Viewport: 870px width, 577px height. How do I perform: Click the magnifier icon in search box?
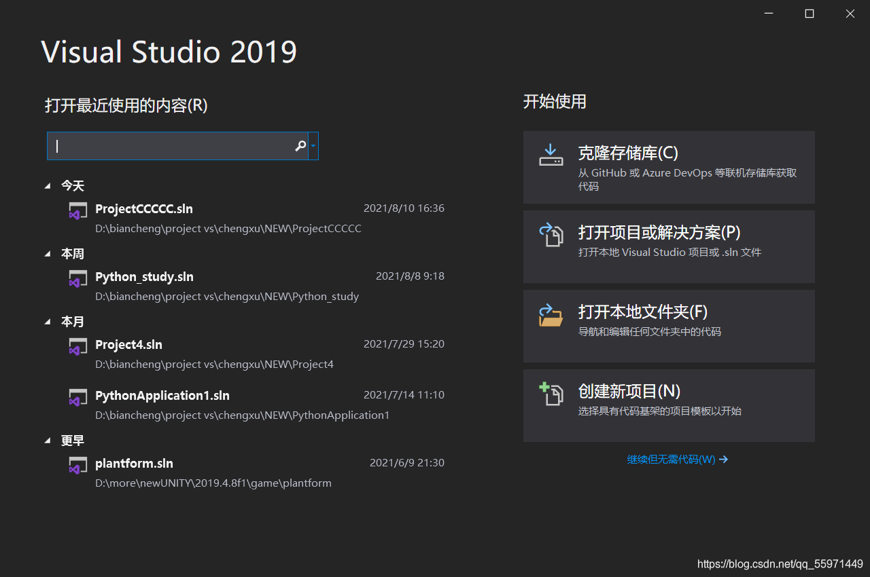(x=300, y=146)
